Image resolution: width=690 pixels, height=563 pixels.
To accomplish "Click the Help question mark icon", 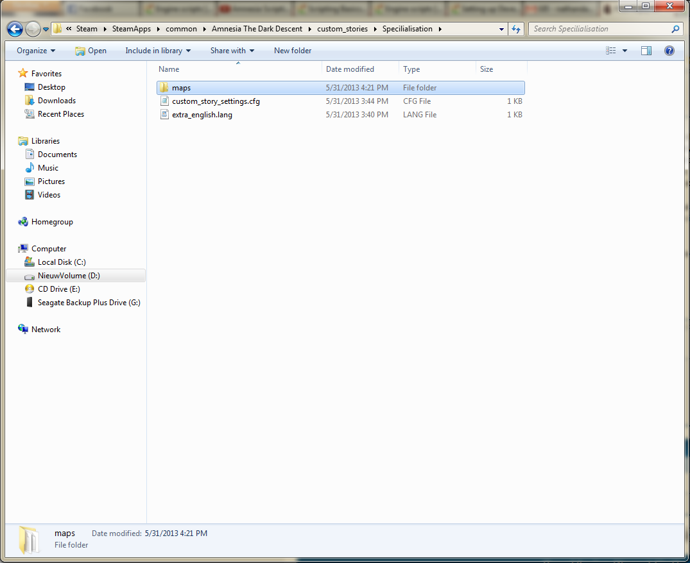I will 669,51.
